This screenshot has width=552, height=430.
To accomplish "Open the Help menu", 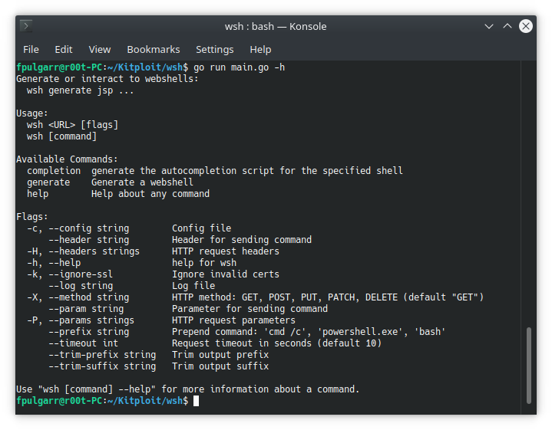I will [x=260, y=50].
